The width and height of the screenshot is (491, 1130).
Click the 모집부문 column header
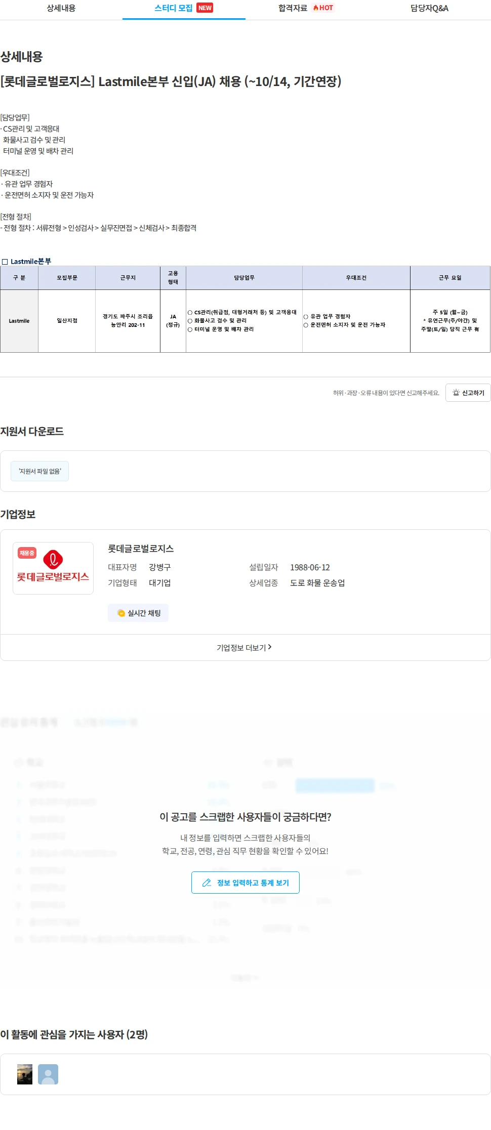pos(67,278)
